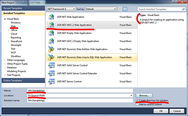Select Modeling Projects in the tree

[x=16, y=71]
